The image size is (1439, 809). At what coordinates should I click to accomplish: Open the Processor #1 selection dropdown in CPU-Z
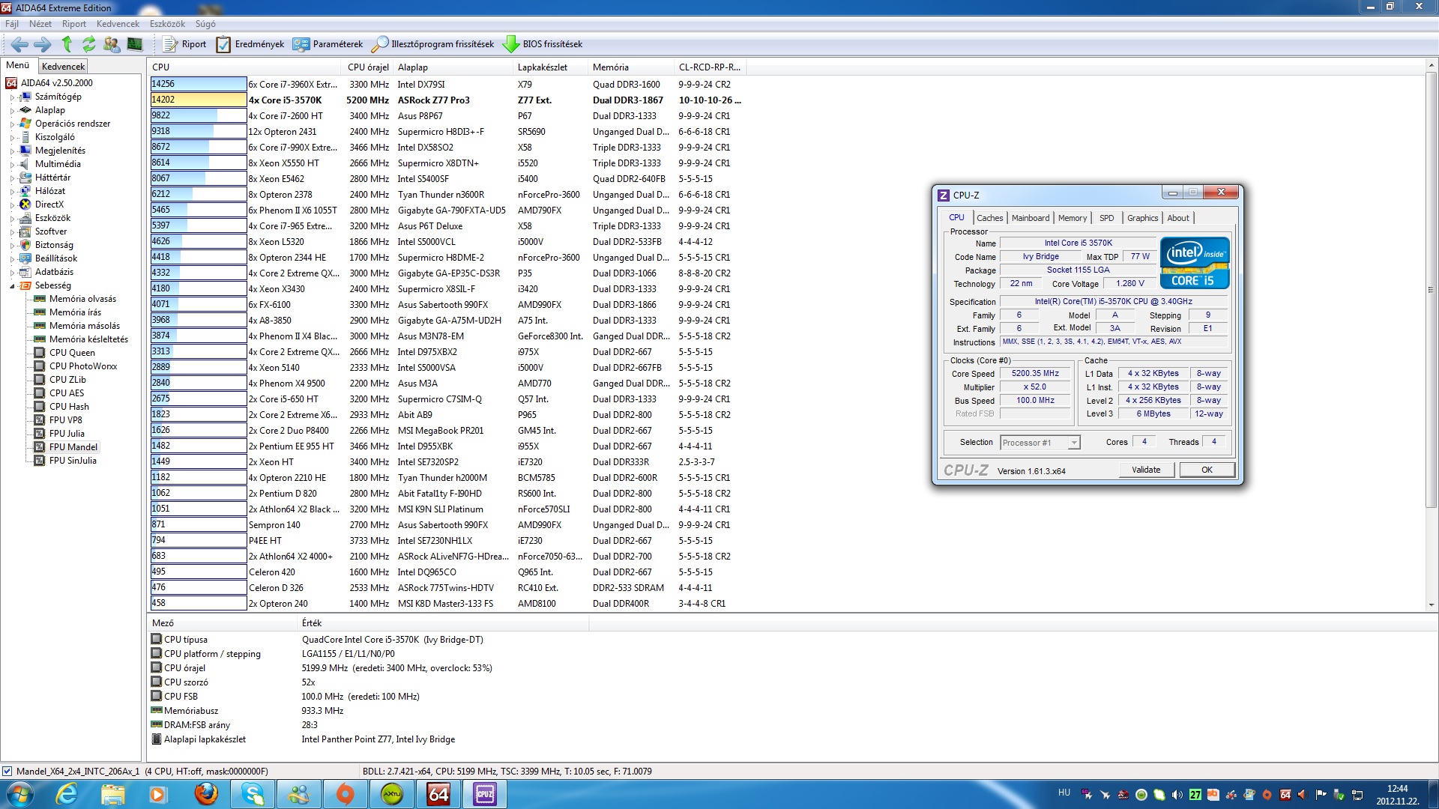click(1040, 443)
